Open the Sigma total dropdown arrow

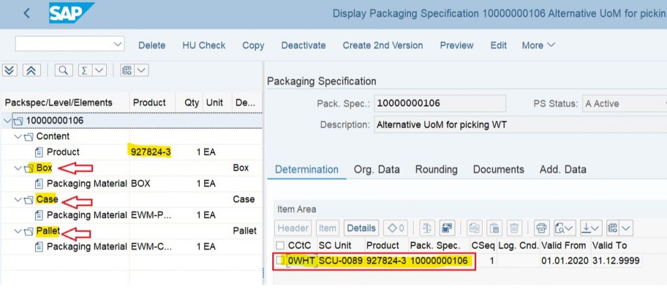pos(99,70)
